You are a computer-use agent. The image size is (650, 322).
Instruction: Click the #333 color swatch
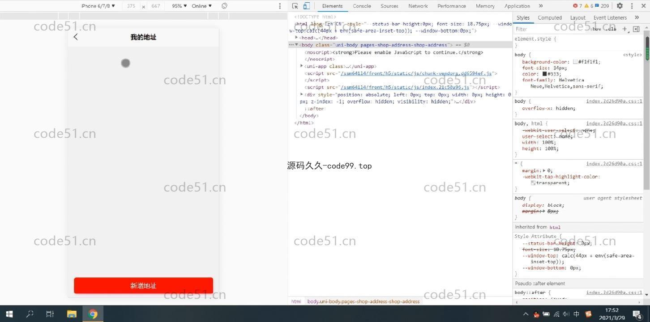544,74
